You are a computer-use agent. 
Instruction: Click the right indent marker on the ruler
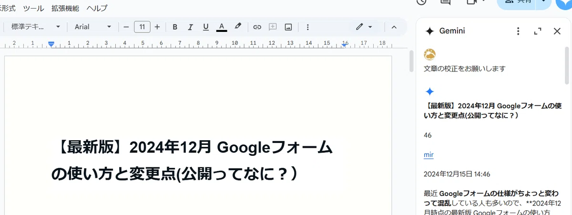pyautogui.click(x=345, y=44)
